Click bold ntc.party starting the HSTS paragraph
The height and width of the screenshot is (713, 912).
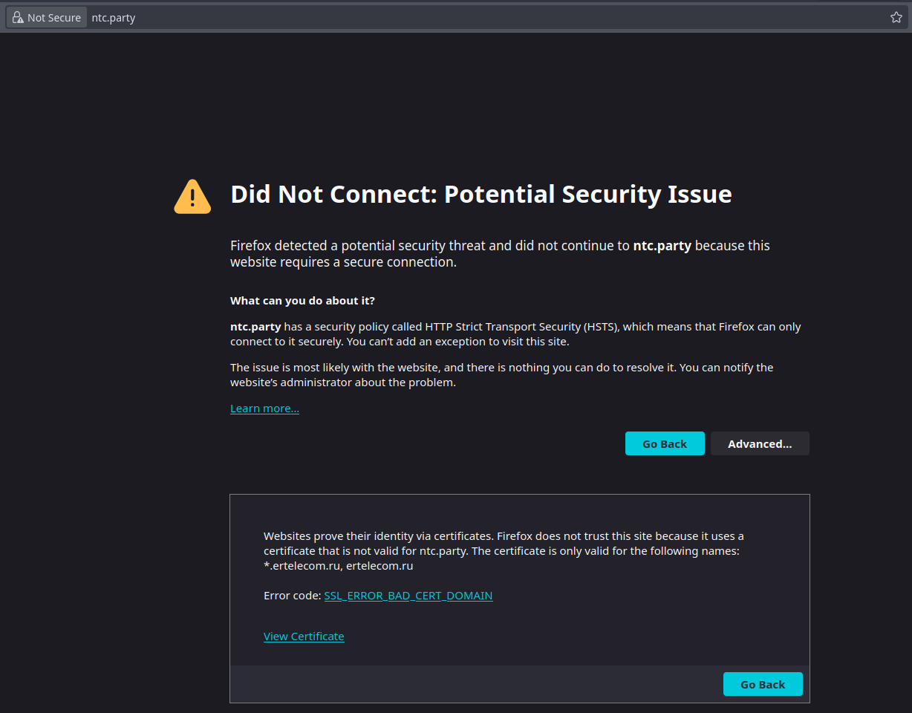[x=255, y=327]
